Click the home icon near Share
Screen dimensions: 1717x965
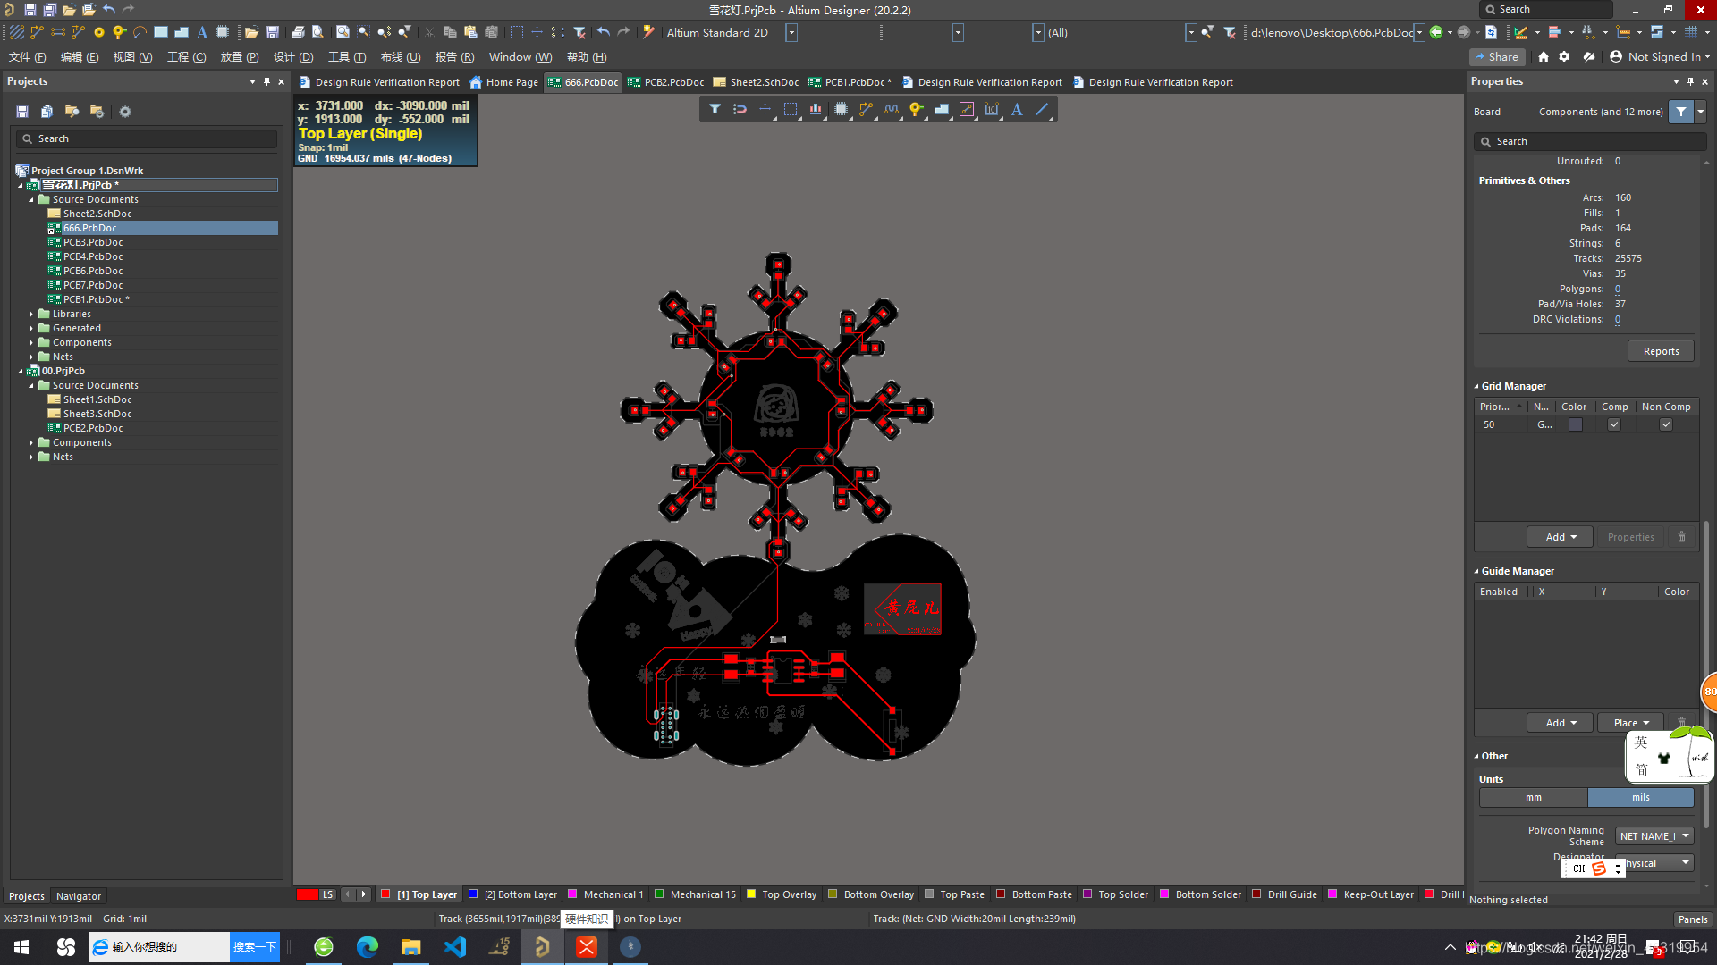tap(1544, 56)
